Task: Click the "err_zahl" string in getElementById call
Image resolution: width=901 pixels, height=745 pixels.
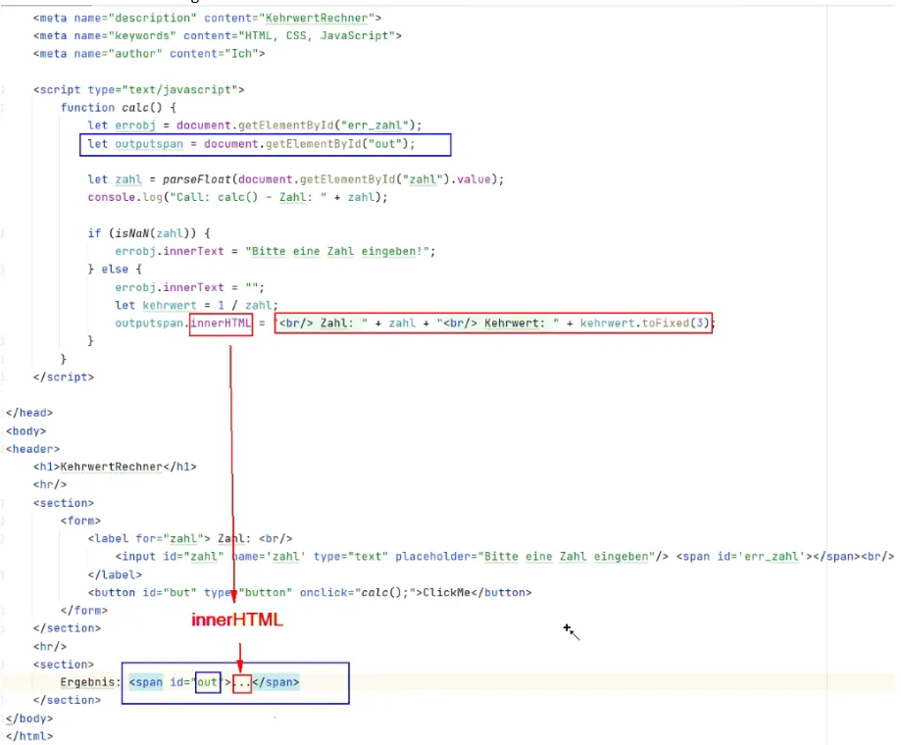Action: (375, 125)
